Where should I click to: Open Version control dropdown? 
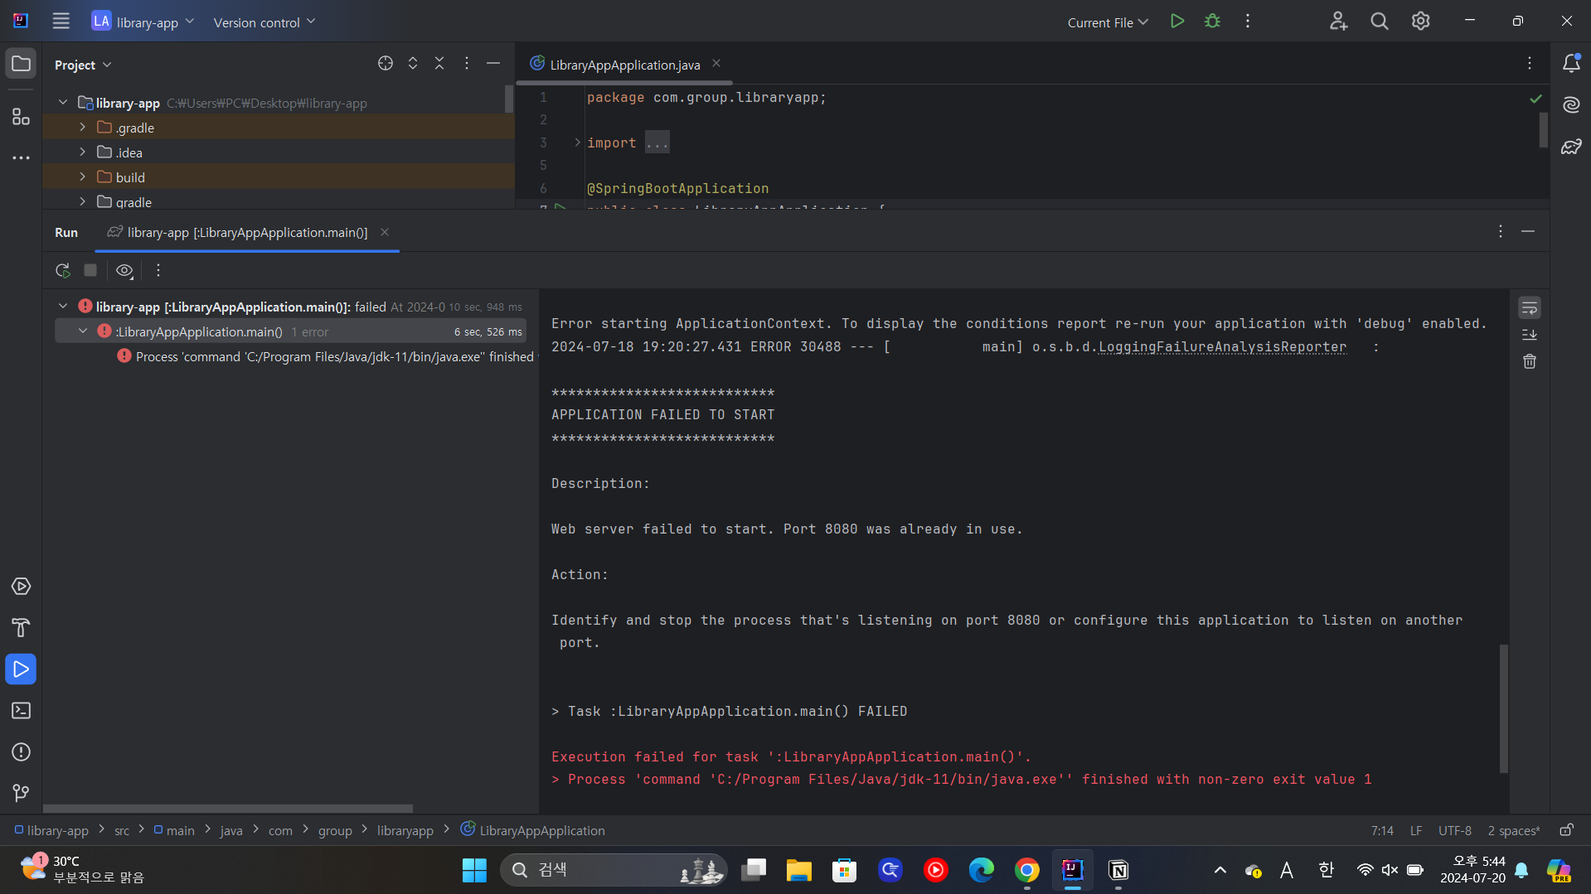click(264, 22)
